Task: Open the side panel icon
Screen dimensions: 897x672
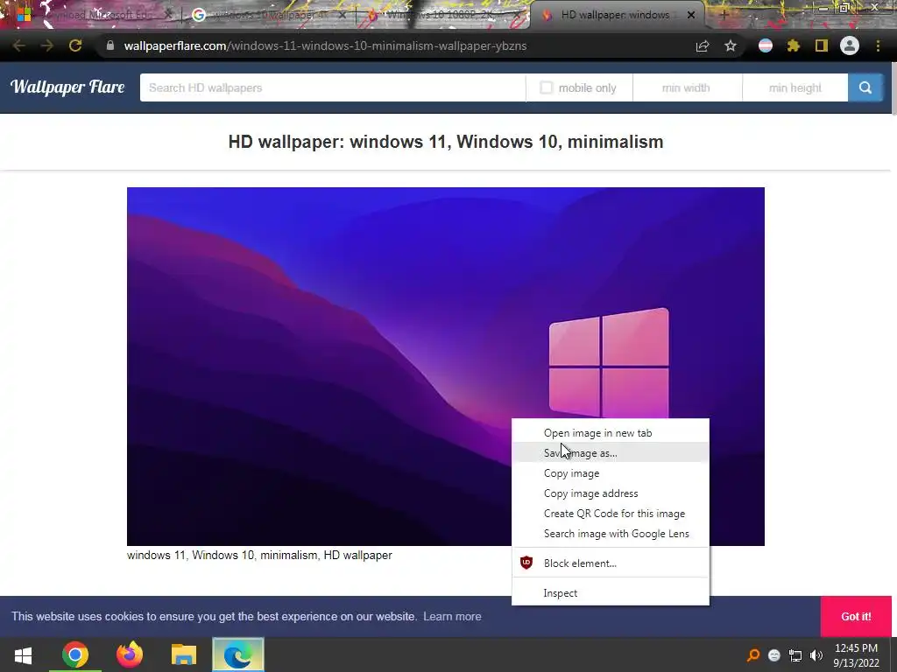Action: (x=822, y=45)
